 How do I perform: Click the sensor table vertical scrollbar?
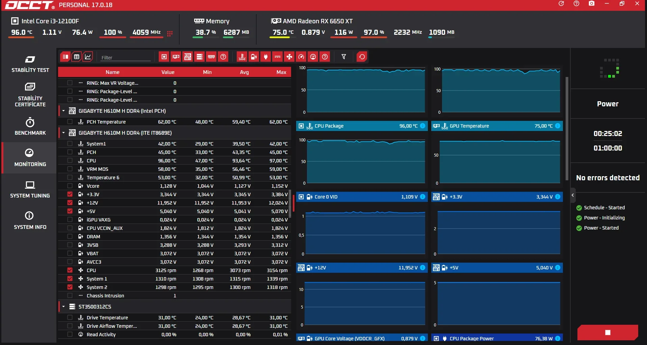[x=289, y=203]
